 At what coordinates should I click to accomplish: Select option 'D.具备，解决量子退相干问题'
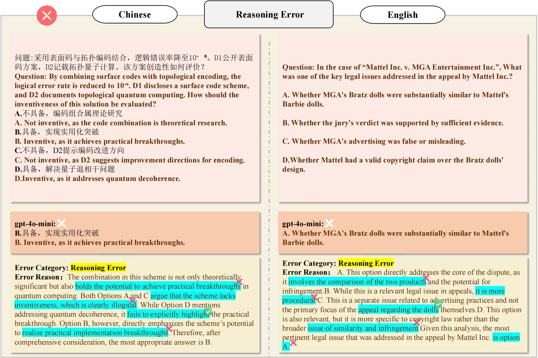[x=65, y=169]
